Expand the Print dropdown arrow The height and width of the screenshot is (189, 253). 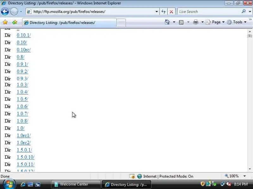202,22
